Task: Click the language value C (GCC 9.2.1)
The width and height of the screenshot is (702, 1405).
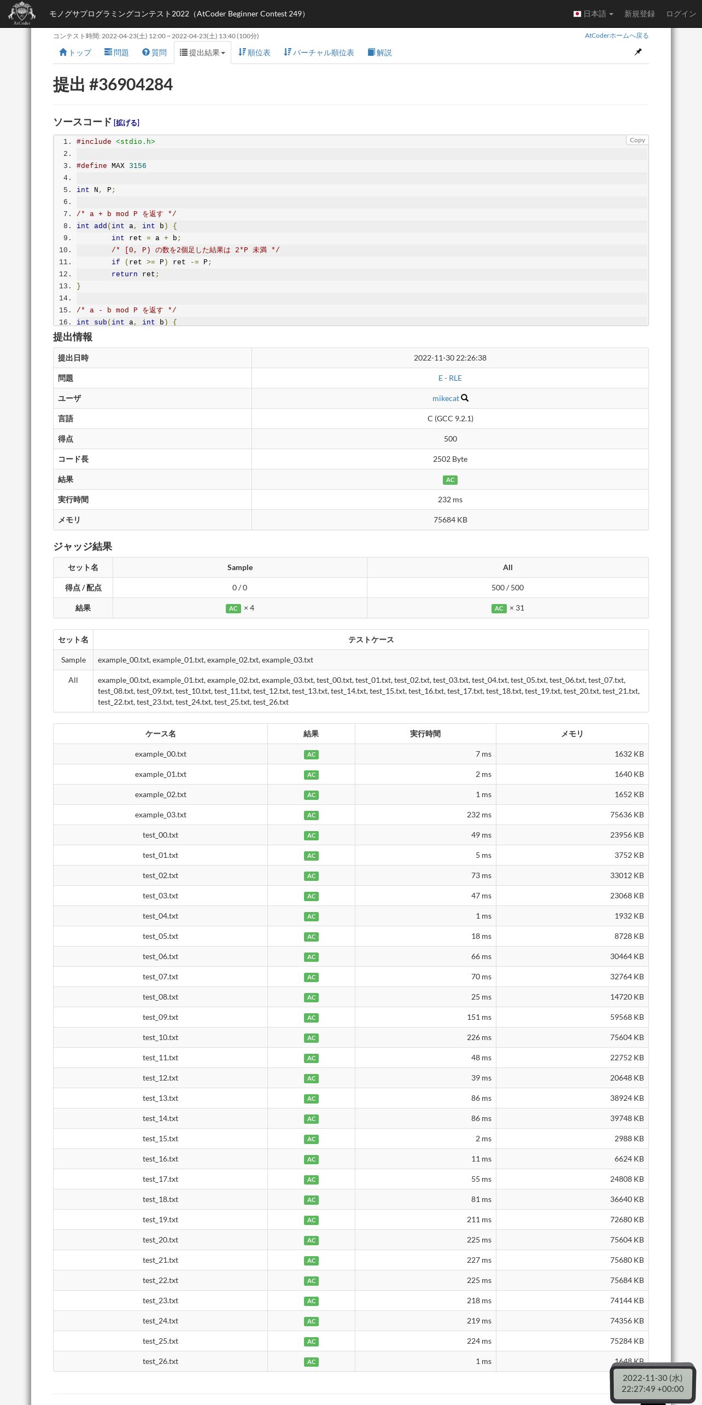Action: [450, 419]
